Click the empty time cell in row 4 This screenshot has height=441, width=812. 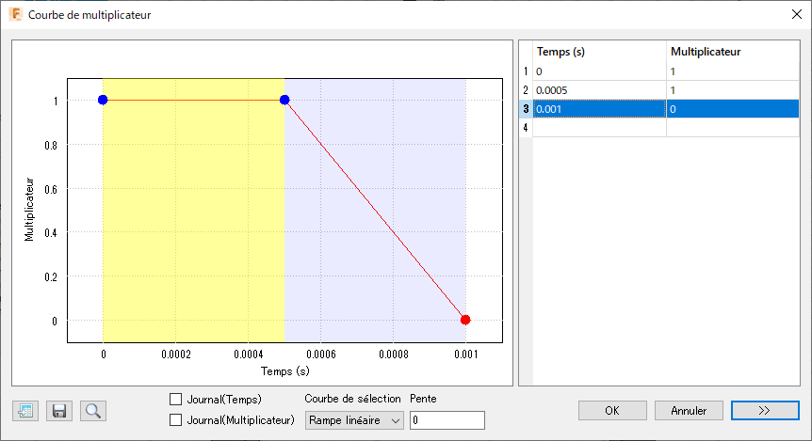[x=599, y=127]
